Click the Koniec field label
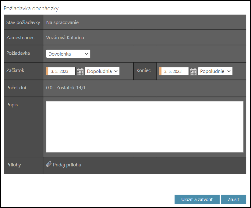 (x=143, y=70)
